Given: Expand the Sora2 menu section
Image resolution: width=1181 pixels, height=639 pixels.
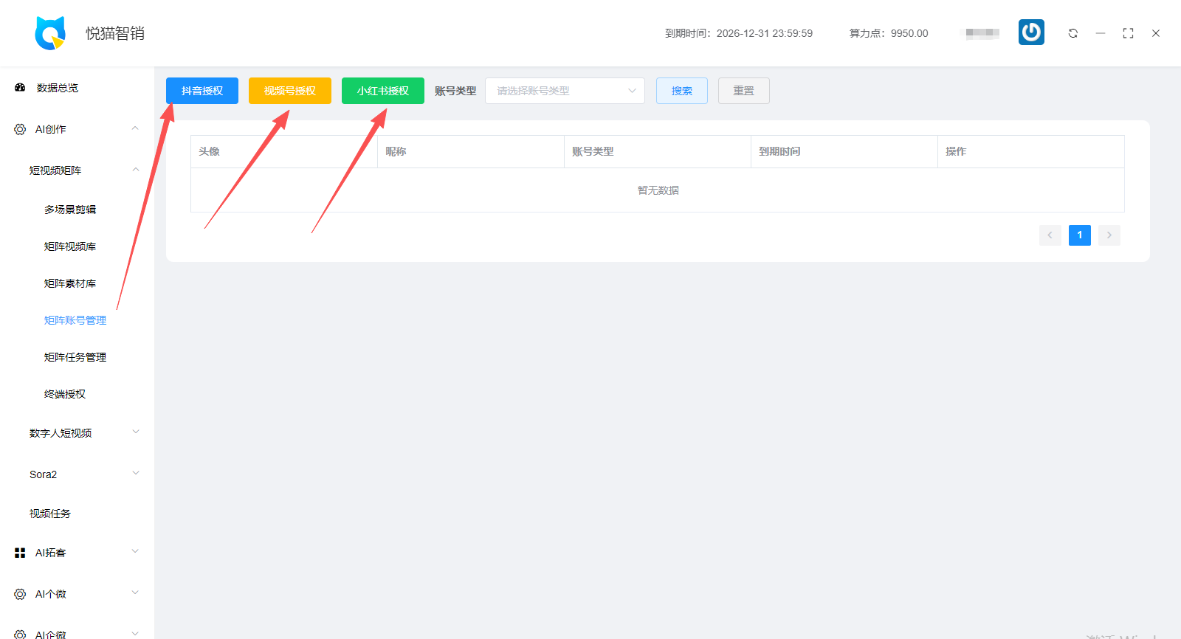Looking at the screenshot, I should (x=135, y=474).
